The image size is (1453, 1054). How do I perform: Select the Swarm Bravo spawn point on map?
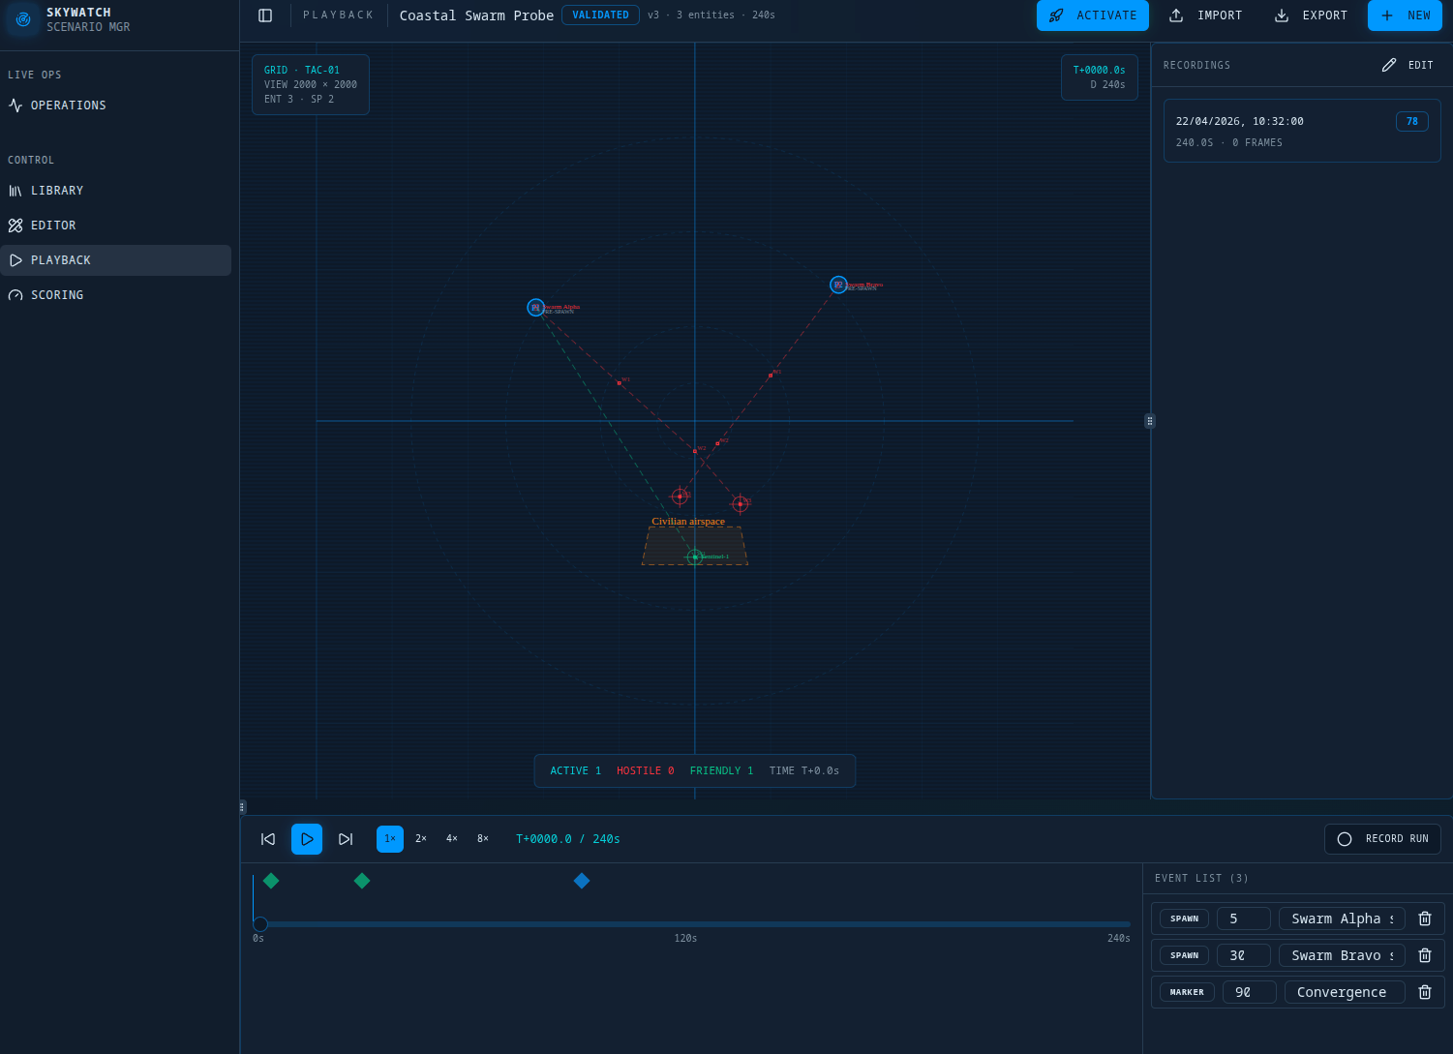(x=838, y=285)
